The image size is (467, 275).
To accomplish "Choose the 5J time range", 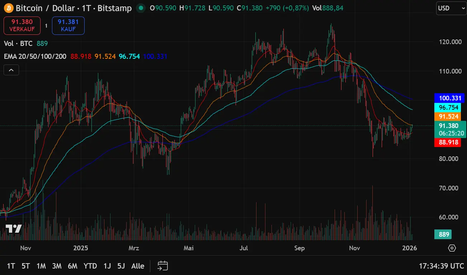I will (x=121, y=266).
